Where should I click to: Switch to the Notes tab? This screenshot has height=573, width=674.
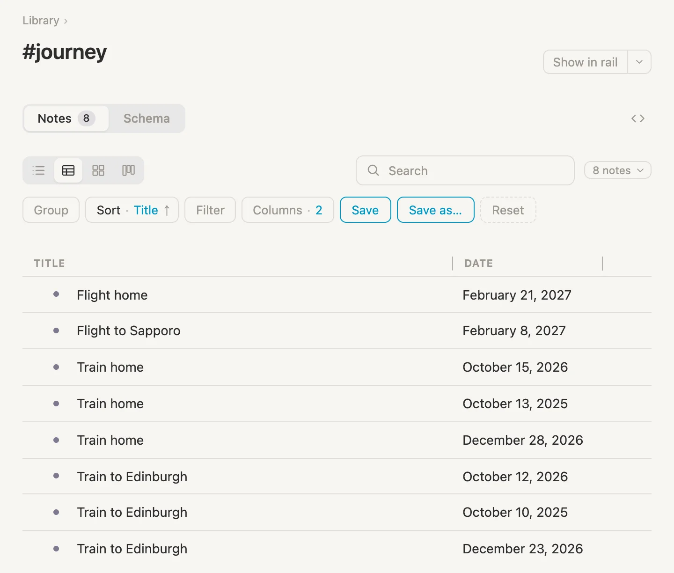(66, 118)
